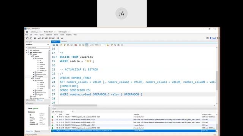
Task: Open the object inspector info icon
Action: [x=35, y=38]
